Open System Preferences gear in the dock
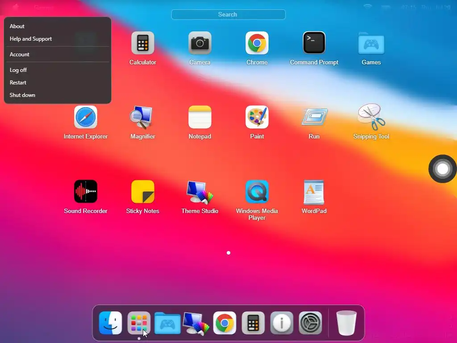This screenshot has width=457, height=343. 310,323
